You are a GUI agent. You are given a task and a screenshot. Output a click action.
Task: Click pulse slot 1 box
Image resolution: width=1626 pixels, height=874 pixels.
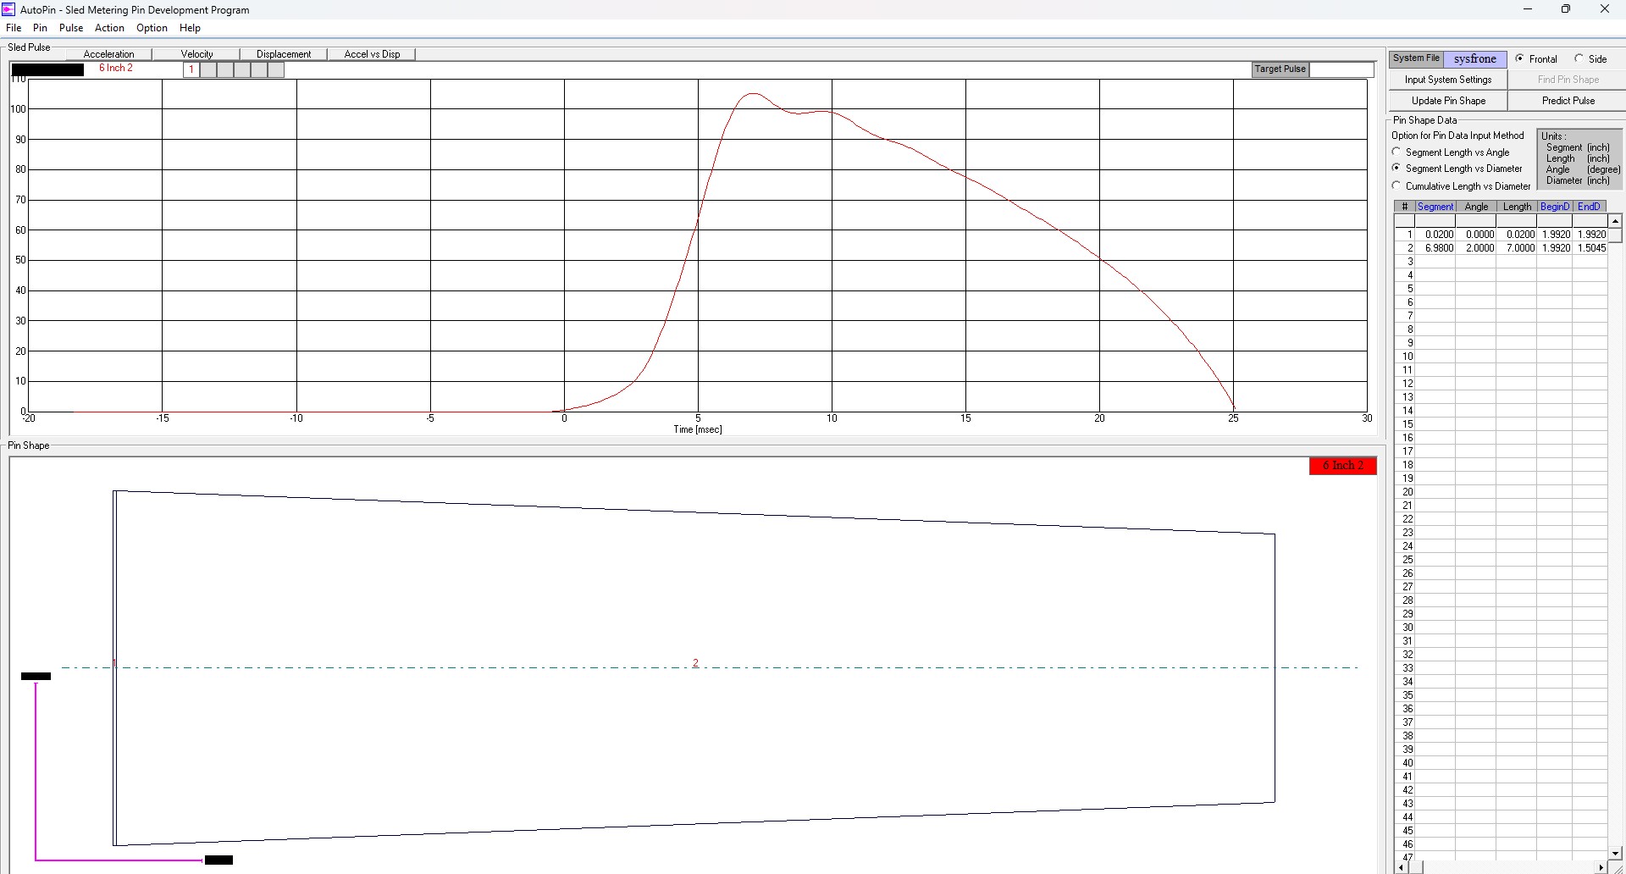pyautogui.click(x=191, y=69)
